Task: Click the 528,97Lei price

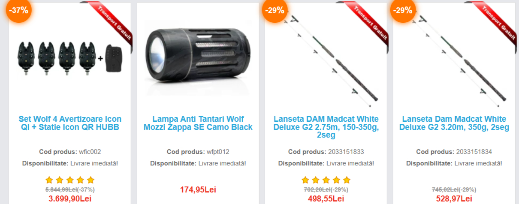Action: coord(454,199)
